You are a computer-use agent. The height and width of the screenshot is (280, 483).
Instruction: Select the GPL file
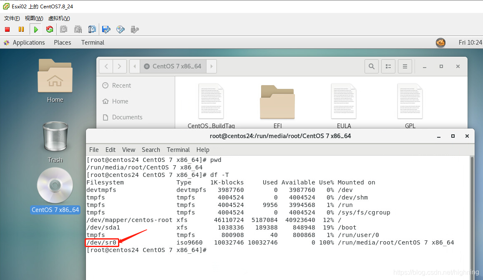click(x=410, y=106)
